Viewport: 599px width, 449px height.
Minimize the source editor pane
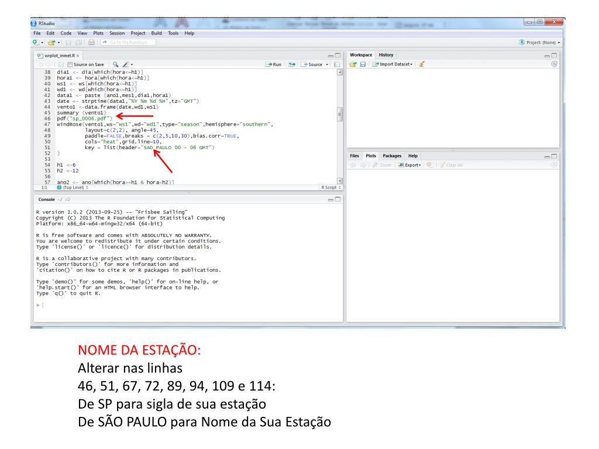point(331,56)
